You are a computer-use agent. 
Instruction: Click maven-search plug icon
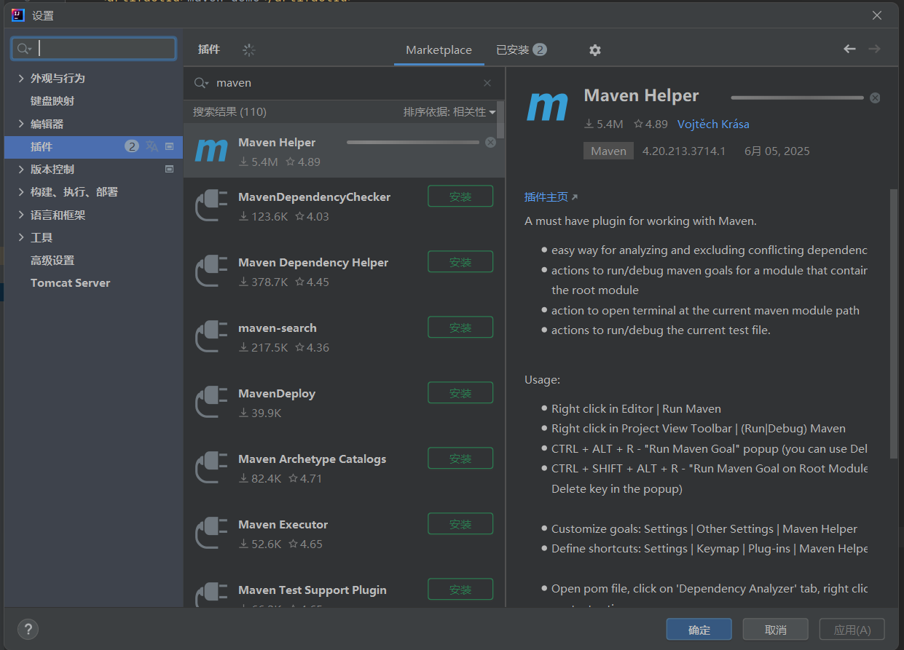pyautogui.click(x=211, y=336)
